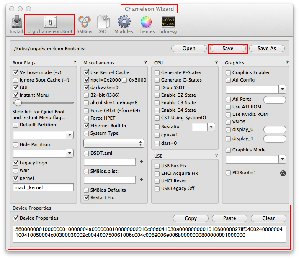Image resolution: width=299 pixels, height=259 pixels.
Task: Toggle Use Kernel Cache option
Action: (86, 72)
